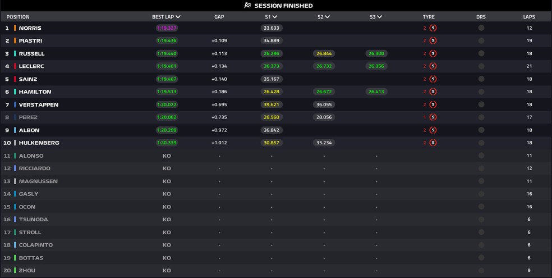
Task: Click Verstappen's soft tyre compound icon
Action: pyautogui.click(x=433, y=105)
